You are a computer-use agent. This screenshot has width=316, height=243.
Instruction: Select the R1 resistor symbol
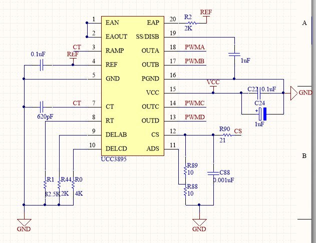(45, 184)
